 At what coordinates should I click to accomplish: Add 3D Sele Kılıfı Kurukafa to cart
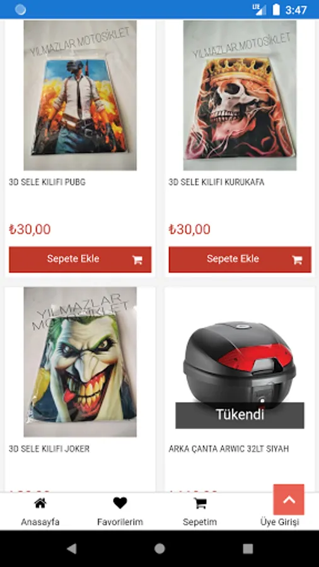click(240, 260)
